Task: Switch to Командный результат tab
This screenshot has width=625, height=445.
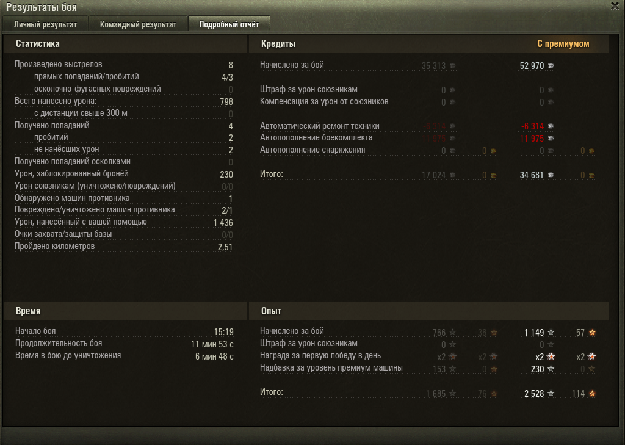Action: click(138, 24)
